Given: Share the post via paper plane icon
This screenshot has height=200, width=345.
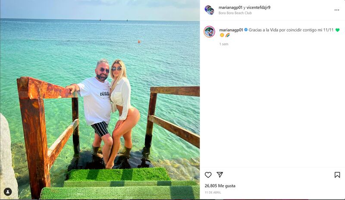Looking at the screenshot, I should (x=220, y=175).
